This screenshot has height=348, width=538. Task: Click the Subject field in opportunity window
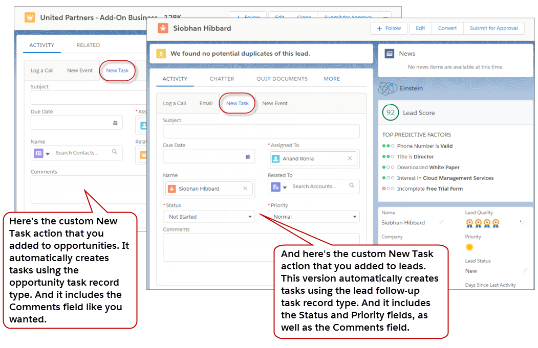click(89, 98)
